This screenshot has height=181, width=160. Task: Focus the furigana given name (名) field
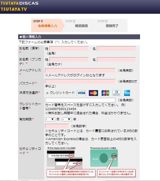click(x=117, y=60)
